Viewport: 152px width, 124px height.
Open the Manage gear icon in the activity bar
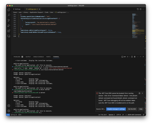point(9,111)
